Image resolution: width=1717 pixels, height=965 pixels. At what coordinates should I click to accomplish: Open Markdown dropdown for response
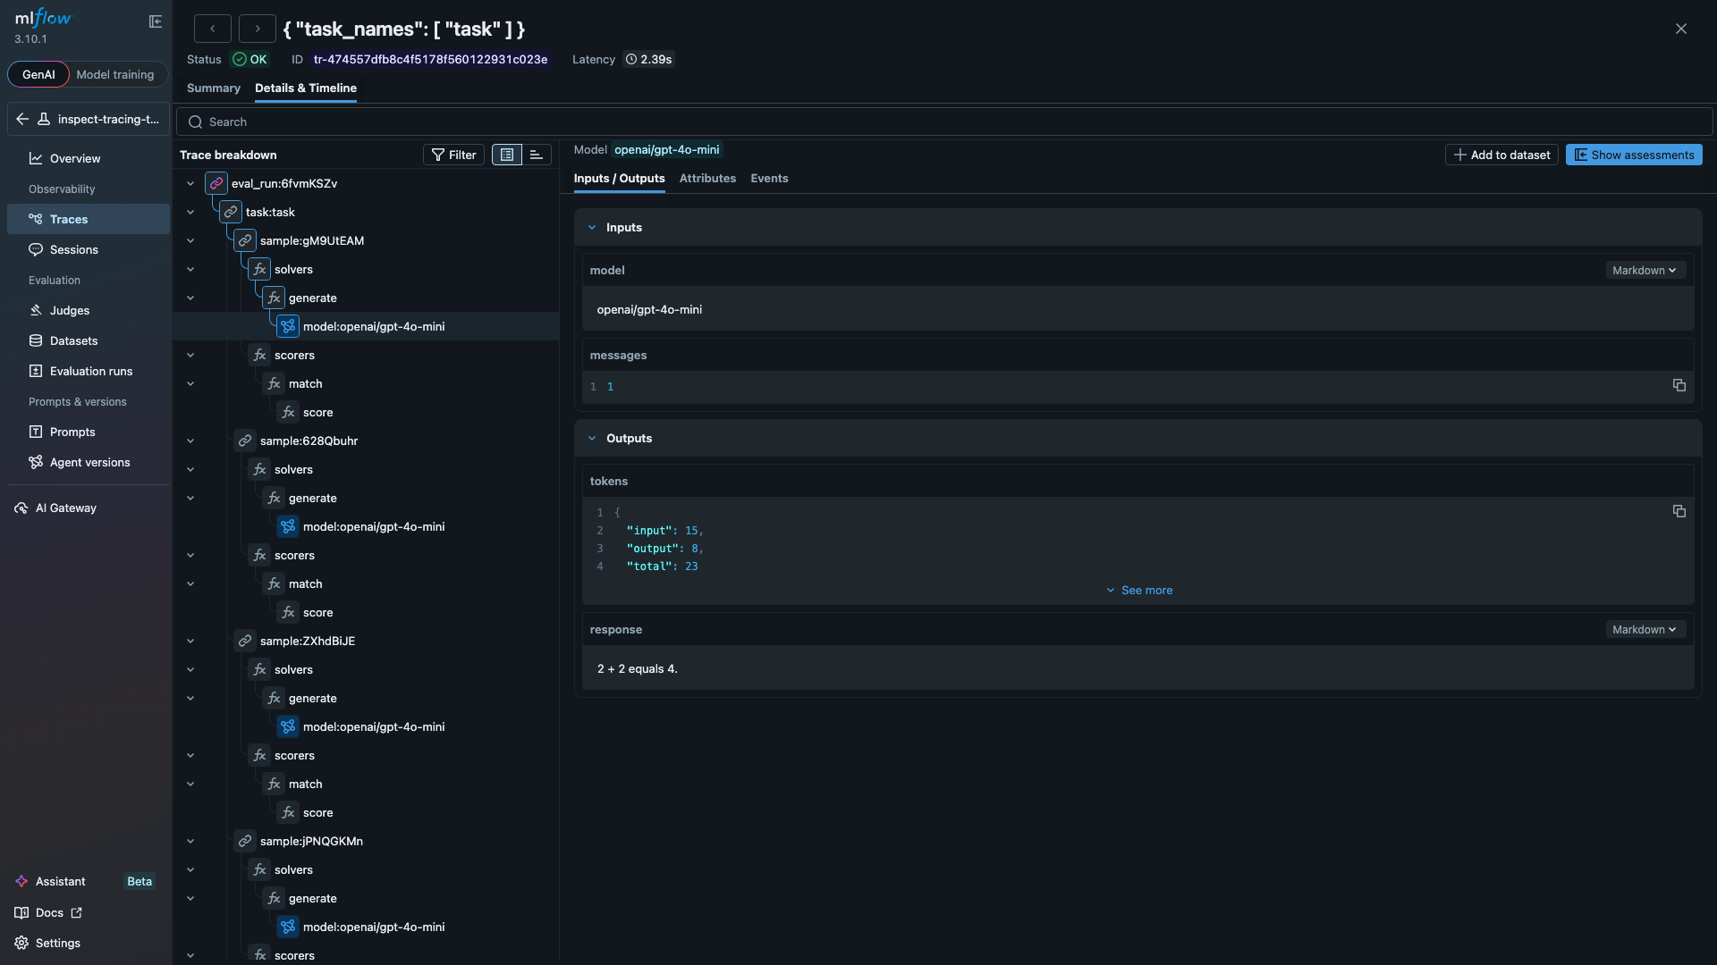click(x=1644, y=629)
